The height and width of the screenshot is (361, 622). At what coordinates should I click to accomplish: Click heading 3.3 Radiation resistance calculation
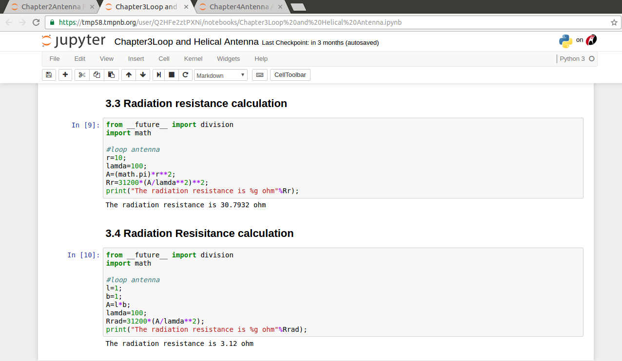click(x=196, y=103)
